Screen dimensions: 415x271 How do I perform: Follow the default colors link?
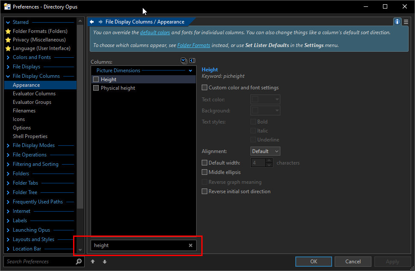[x=155, y=32]
